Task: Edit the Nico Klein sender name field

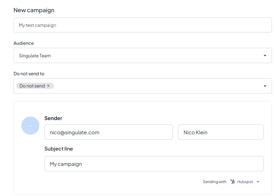Action: coord(221,132)
